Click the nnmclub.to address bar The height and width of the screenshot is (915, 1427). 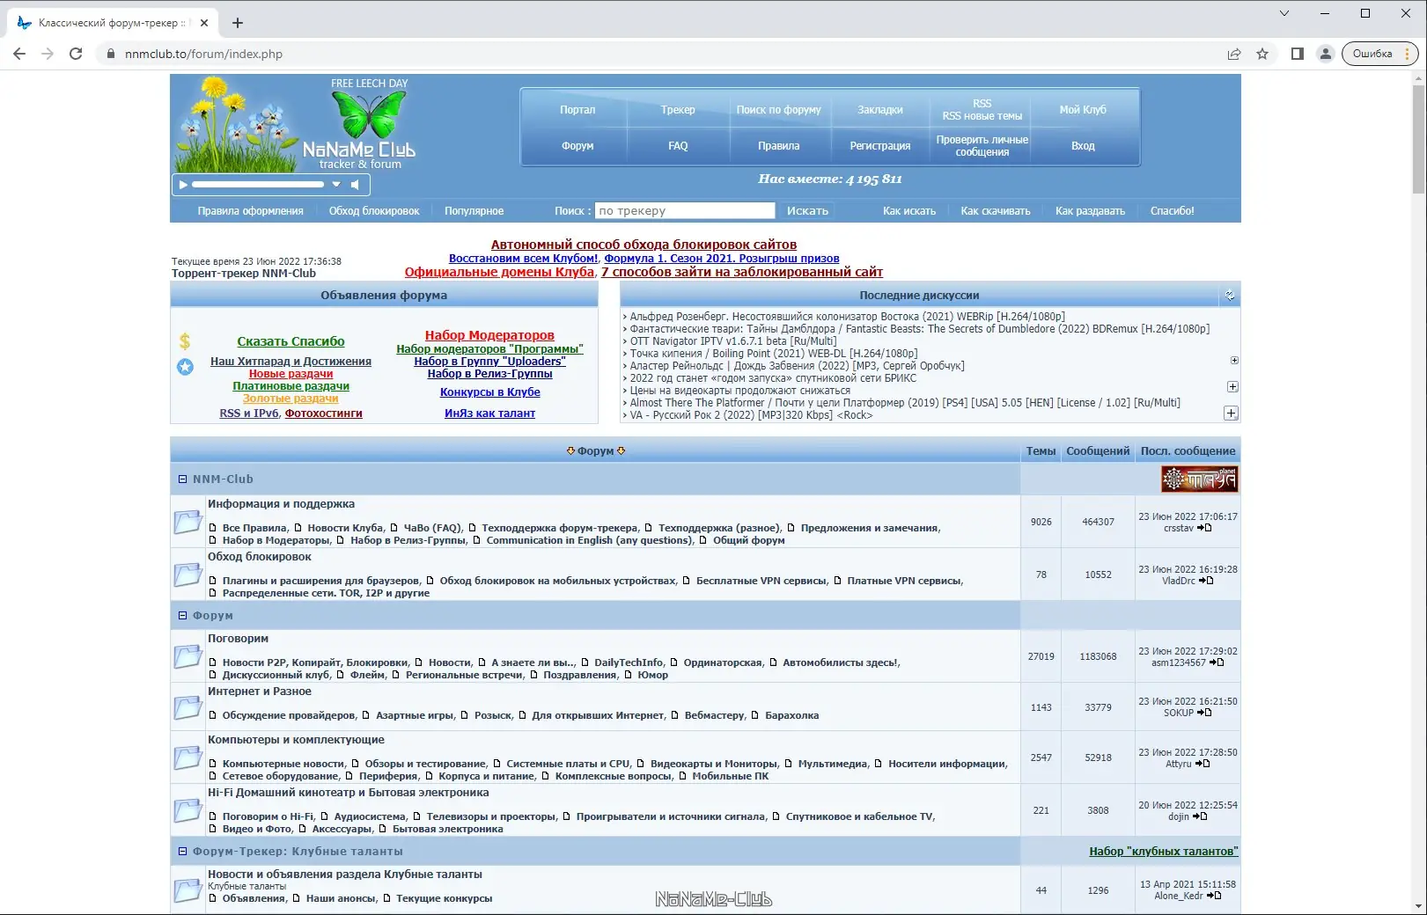(x=660, y=54)
